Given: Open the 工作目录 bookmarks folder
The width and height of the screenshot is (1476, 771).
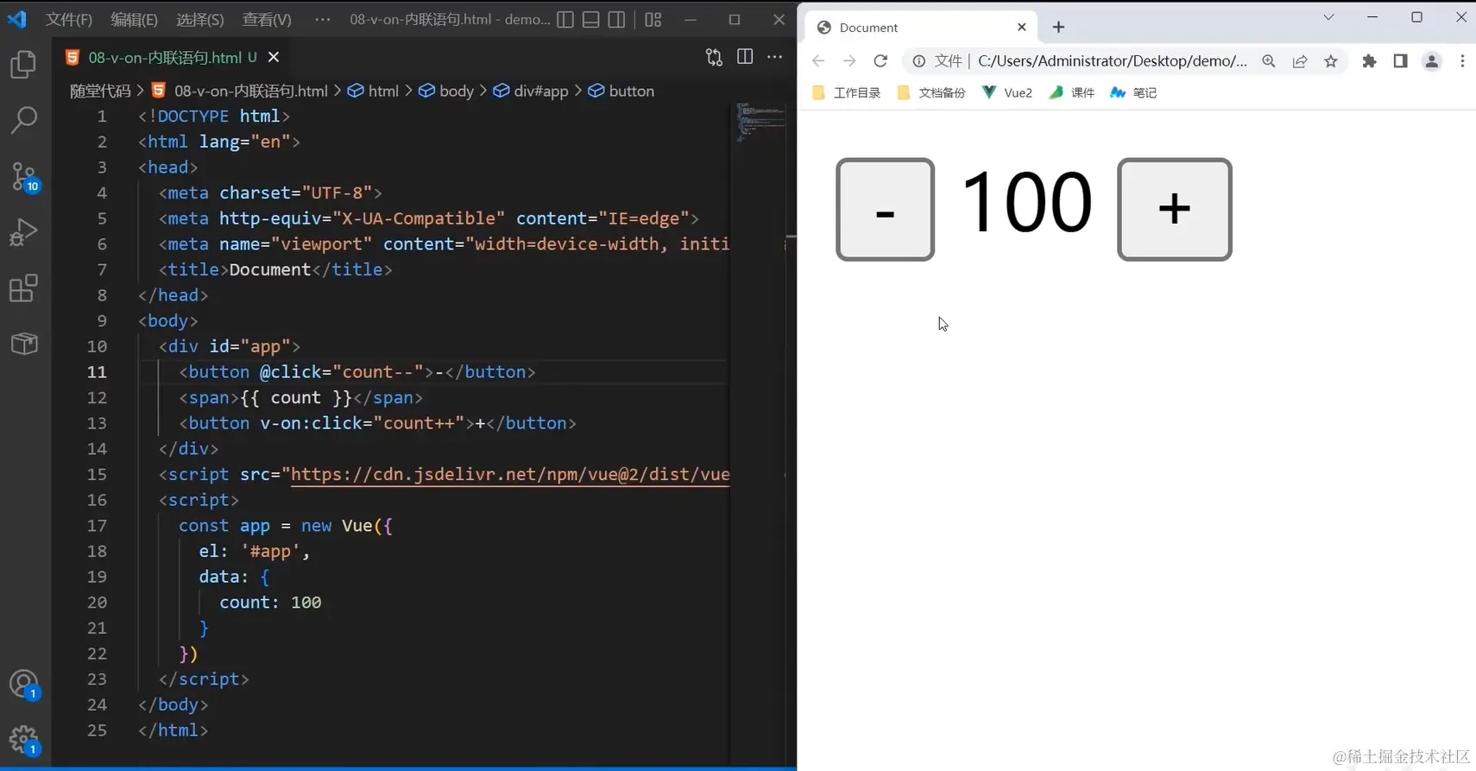Looking at the screenshot, I should point(847,92).
